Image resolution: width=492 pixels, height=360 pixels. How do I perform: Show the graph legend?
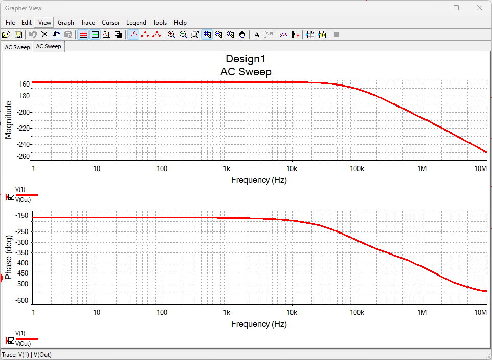pyautogui.click(x=95, y=34)
